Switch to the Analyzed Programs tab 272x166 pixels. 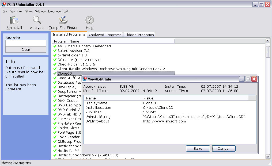pos(105,35)
